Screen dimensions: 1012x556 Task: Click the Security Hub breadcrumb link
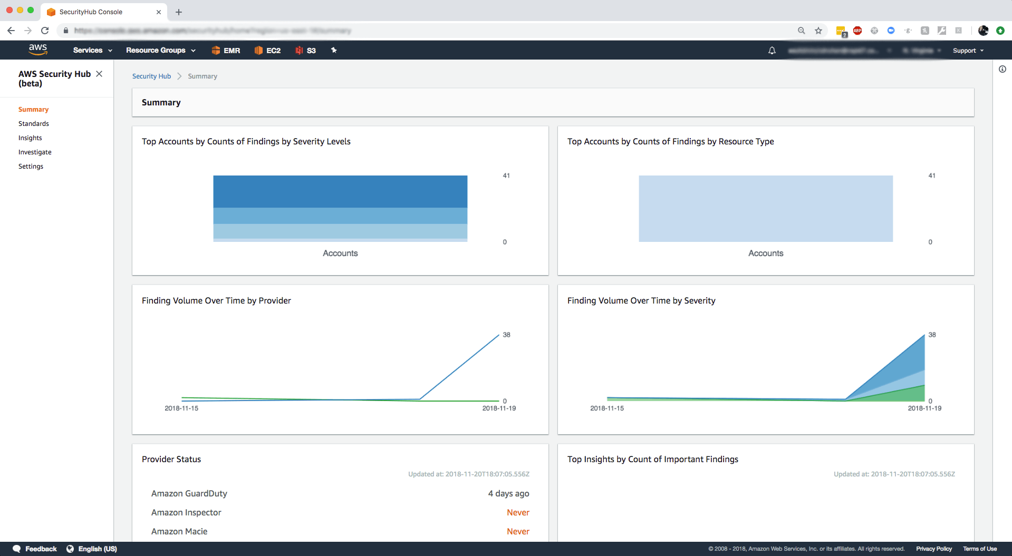pyautogui.click(x=151, y=76)
